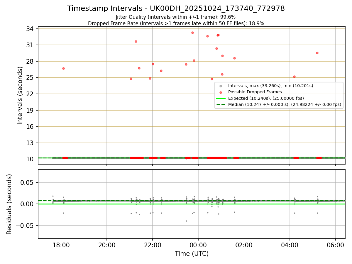Click the rightmost red outlier point after 05:00

pos(317,53)
